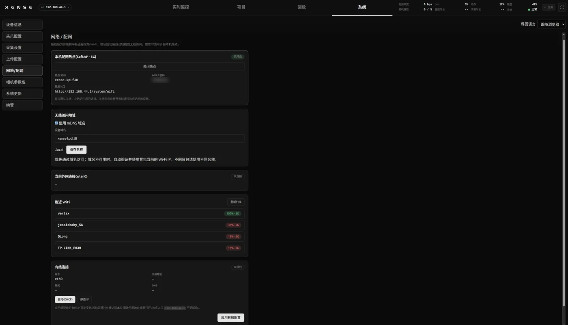Screen dimensions: 568x325
Task: Switch to the 项目 tab
Action: (x=241, y=7)
